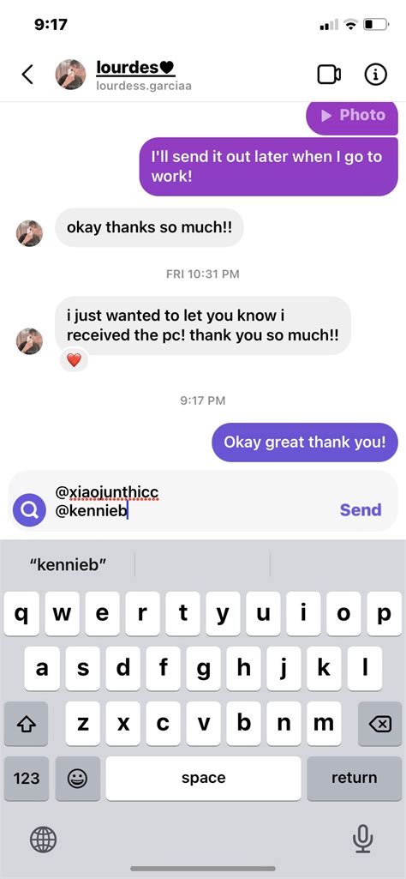
Task: Tap the backspace delete key
Action: [379, 724]
